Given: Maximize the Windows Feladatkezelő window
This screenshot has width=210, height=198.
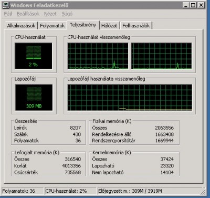Looking at the screenshot, I should click(x=193, y=5).
